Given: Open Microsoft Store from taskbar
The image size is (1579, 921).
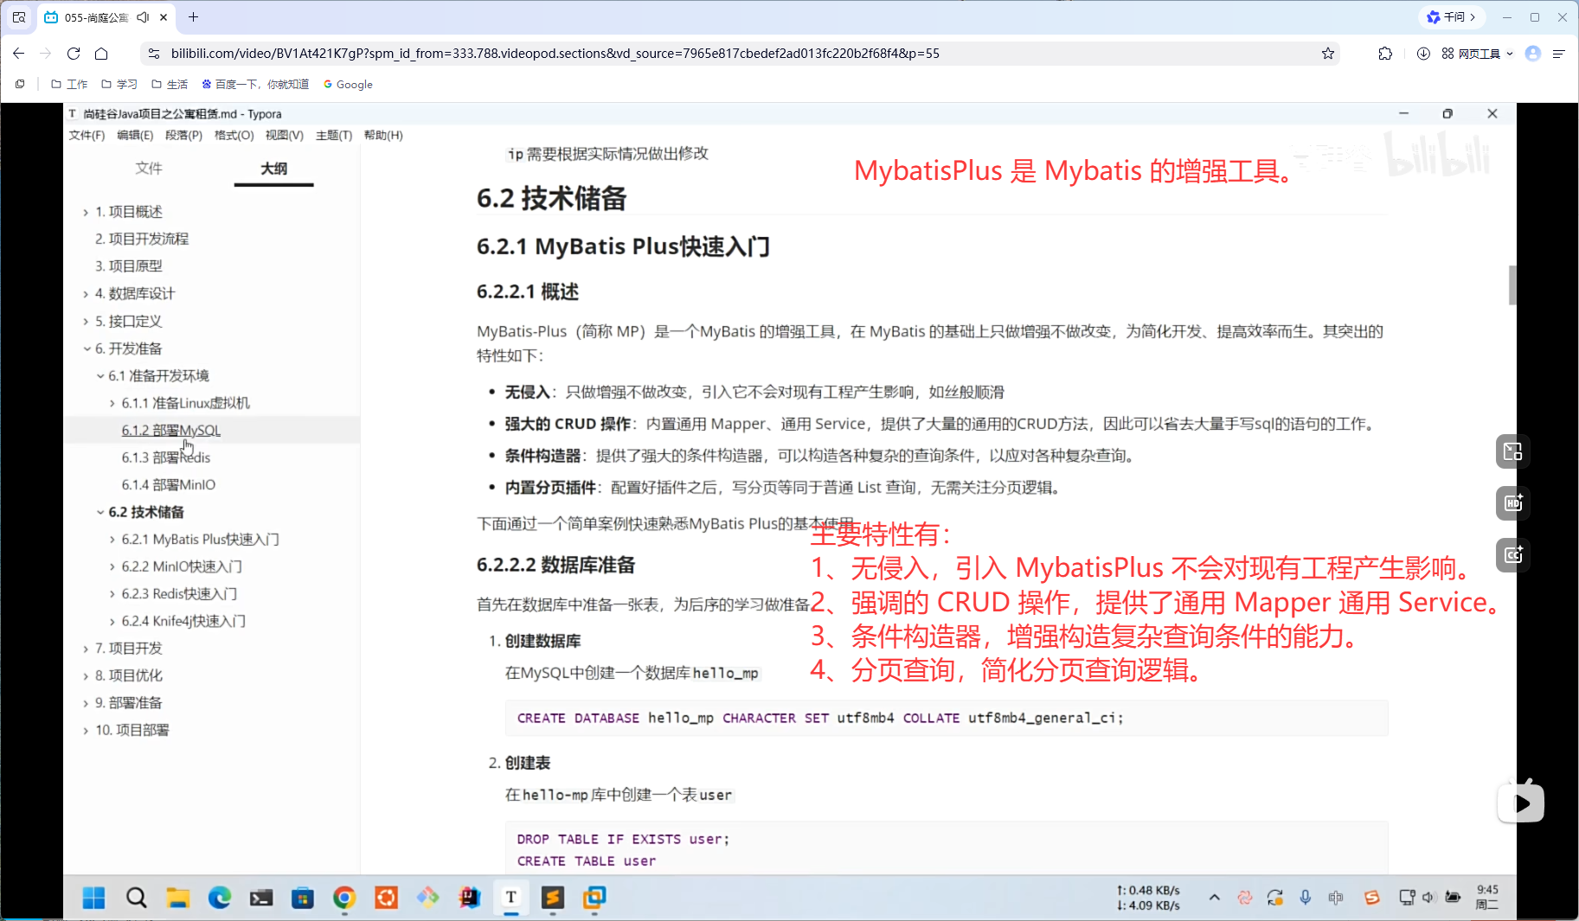Looking at the screenshot, I should pyautogui.click(x=303, y=899).
